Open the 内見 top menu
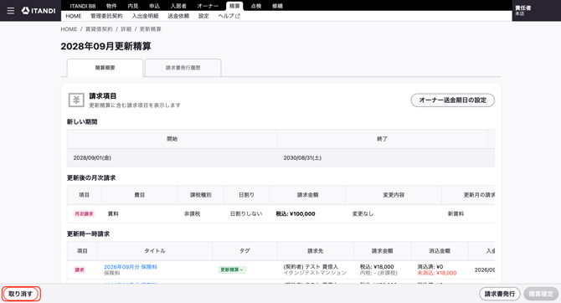The width and height of the screenshot is (561, 303). (133, 6)
